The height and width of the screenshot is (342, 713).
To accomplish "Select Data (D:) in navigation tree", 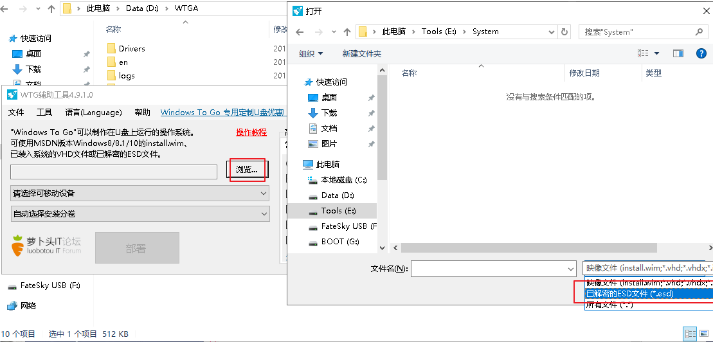I will 338,195.
